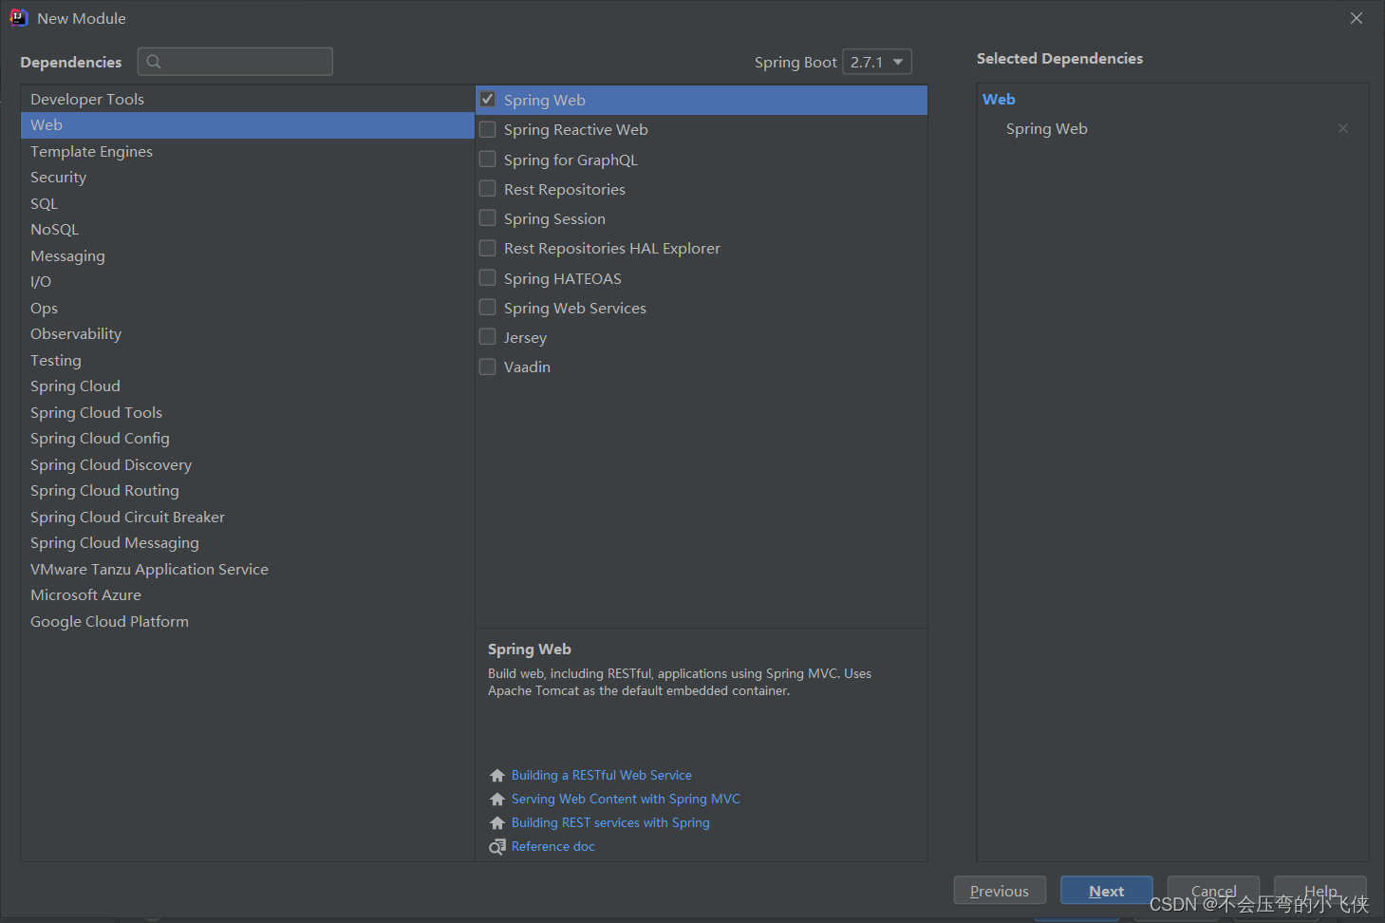Select the Spring Cloud category

tap(247, 386)
